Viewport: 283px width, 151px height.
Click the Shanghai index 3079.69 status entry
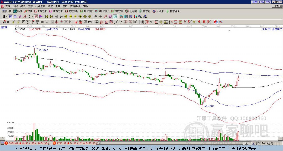point(27,143)
